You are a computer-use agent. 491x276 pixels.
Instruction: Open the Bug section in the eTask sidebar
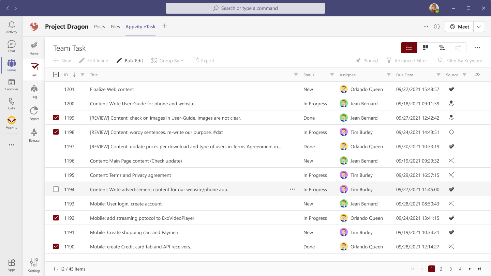tap(34, 91)
